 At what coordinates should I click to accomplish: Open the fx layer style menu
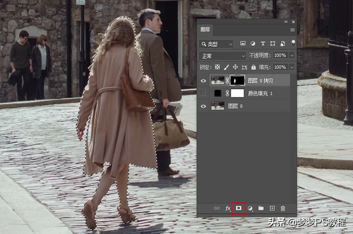point(228,208)
